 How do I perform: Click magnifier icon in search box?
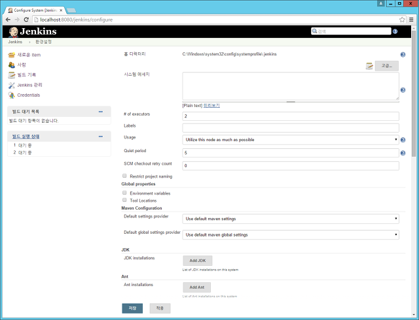pyautogui.click(x=314, y=31)
